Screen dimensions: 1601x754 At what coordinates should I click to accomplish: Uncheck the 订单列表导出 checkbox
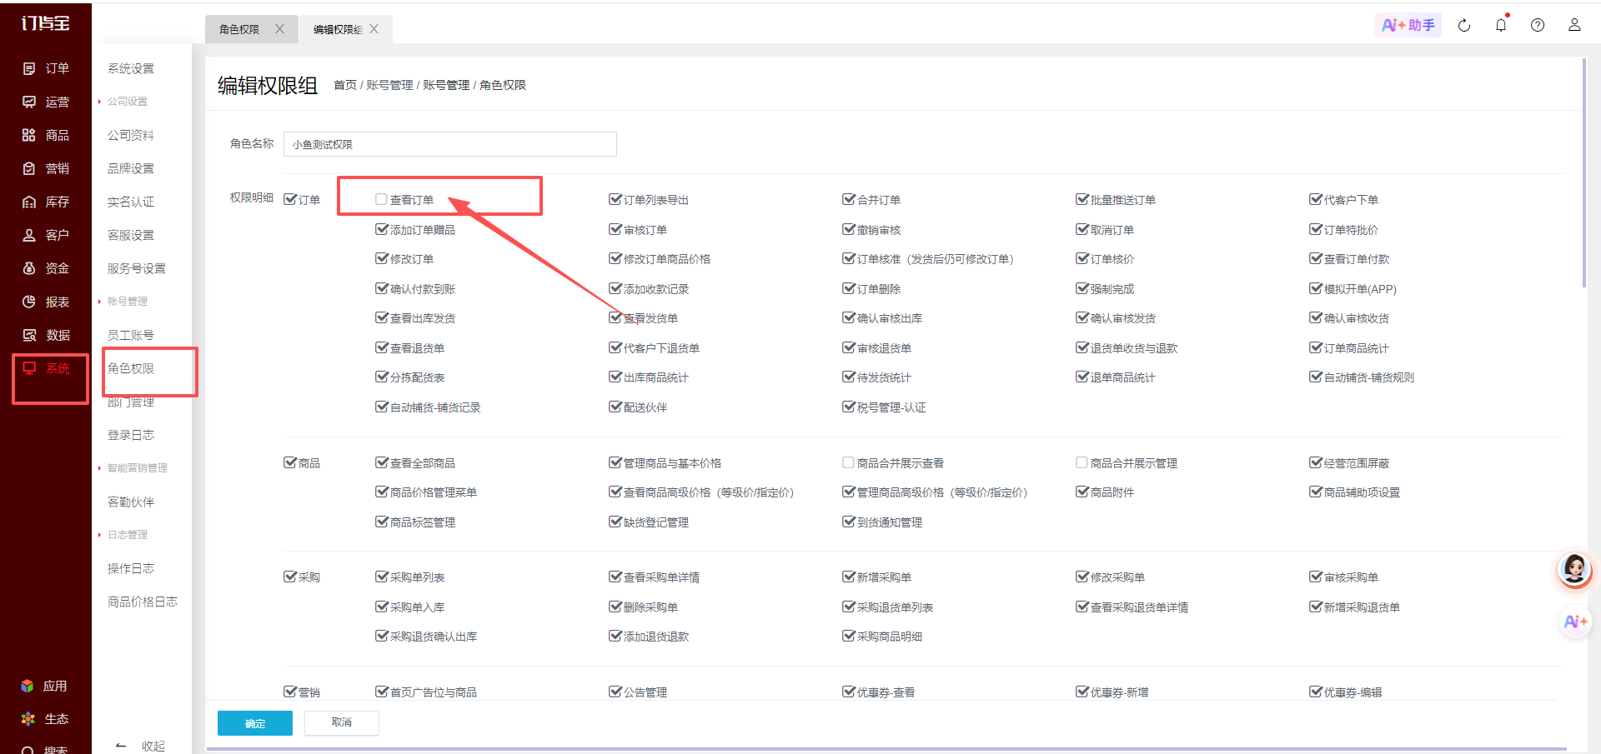click(x=615, y=199)
